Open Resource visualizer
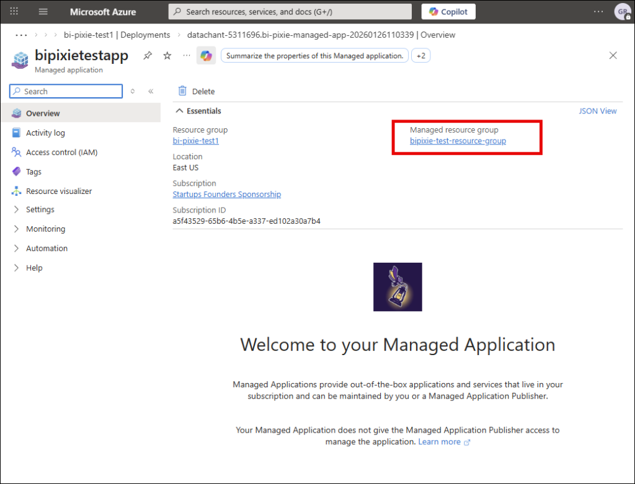635x484 pixels. click(58, 191)
